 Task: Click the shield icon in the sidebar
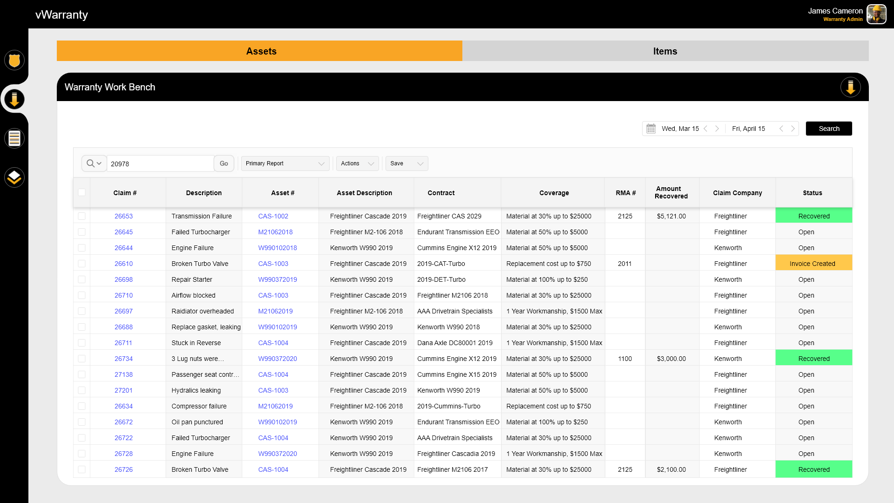(x=14, y=60)
